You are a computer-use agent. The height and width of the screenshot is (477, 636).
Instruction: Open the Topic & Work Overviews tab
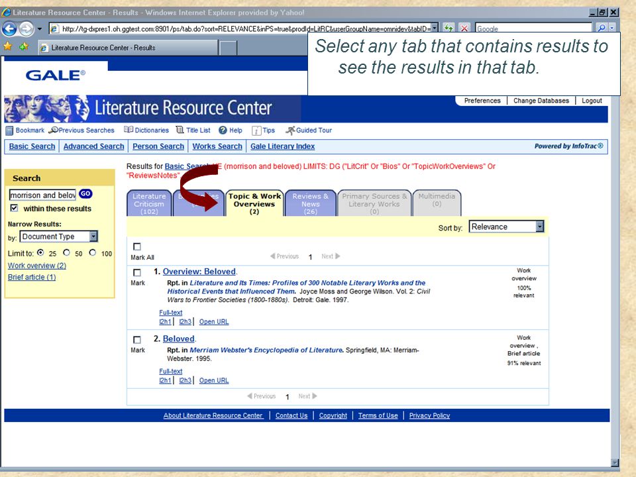(254, 203)
